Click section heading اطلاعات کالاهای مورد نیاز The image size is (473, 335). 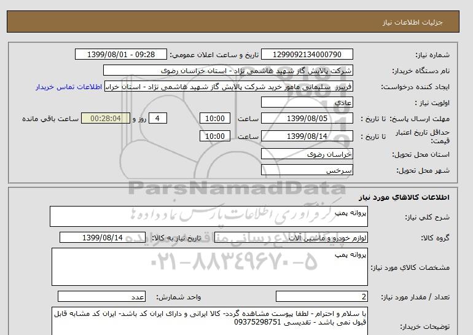404,197
